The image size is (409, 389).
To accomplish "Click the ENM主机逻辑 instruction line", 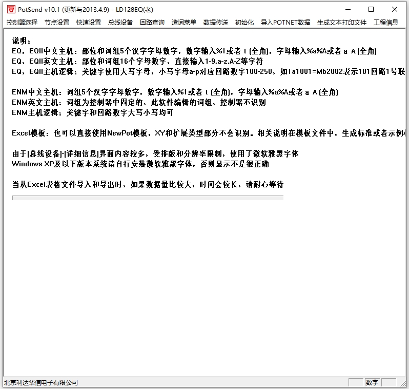I will coord(93,112).
